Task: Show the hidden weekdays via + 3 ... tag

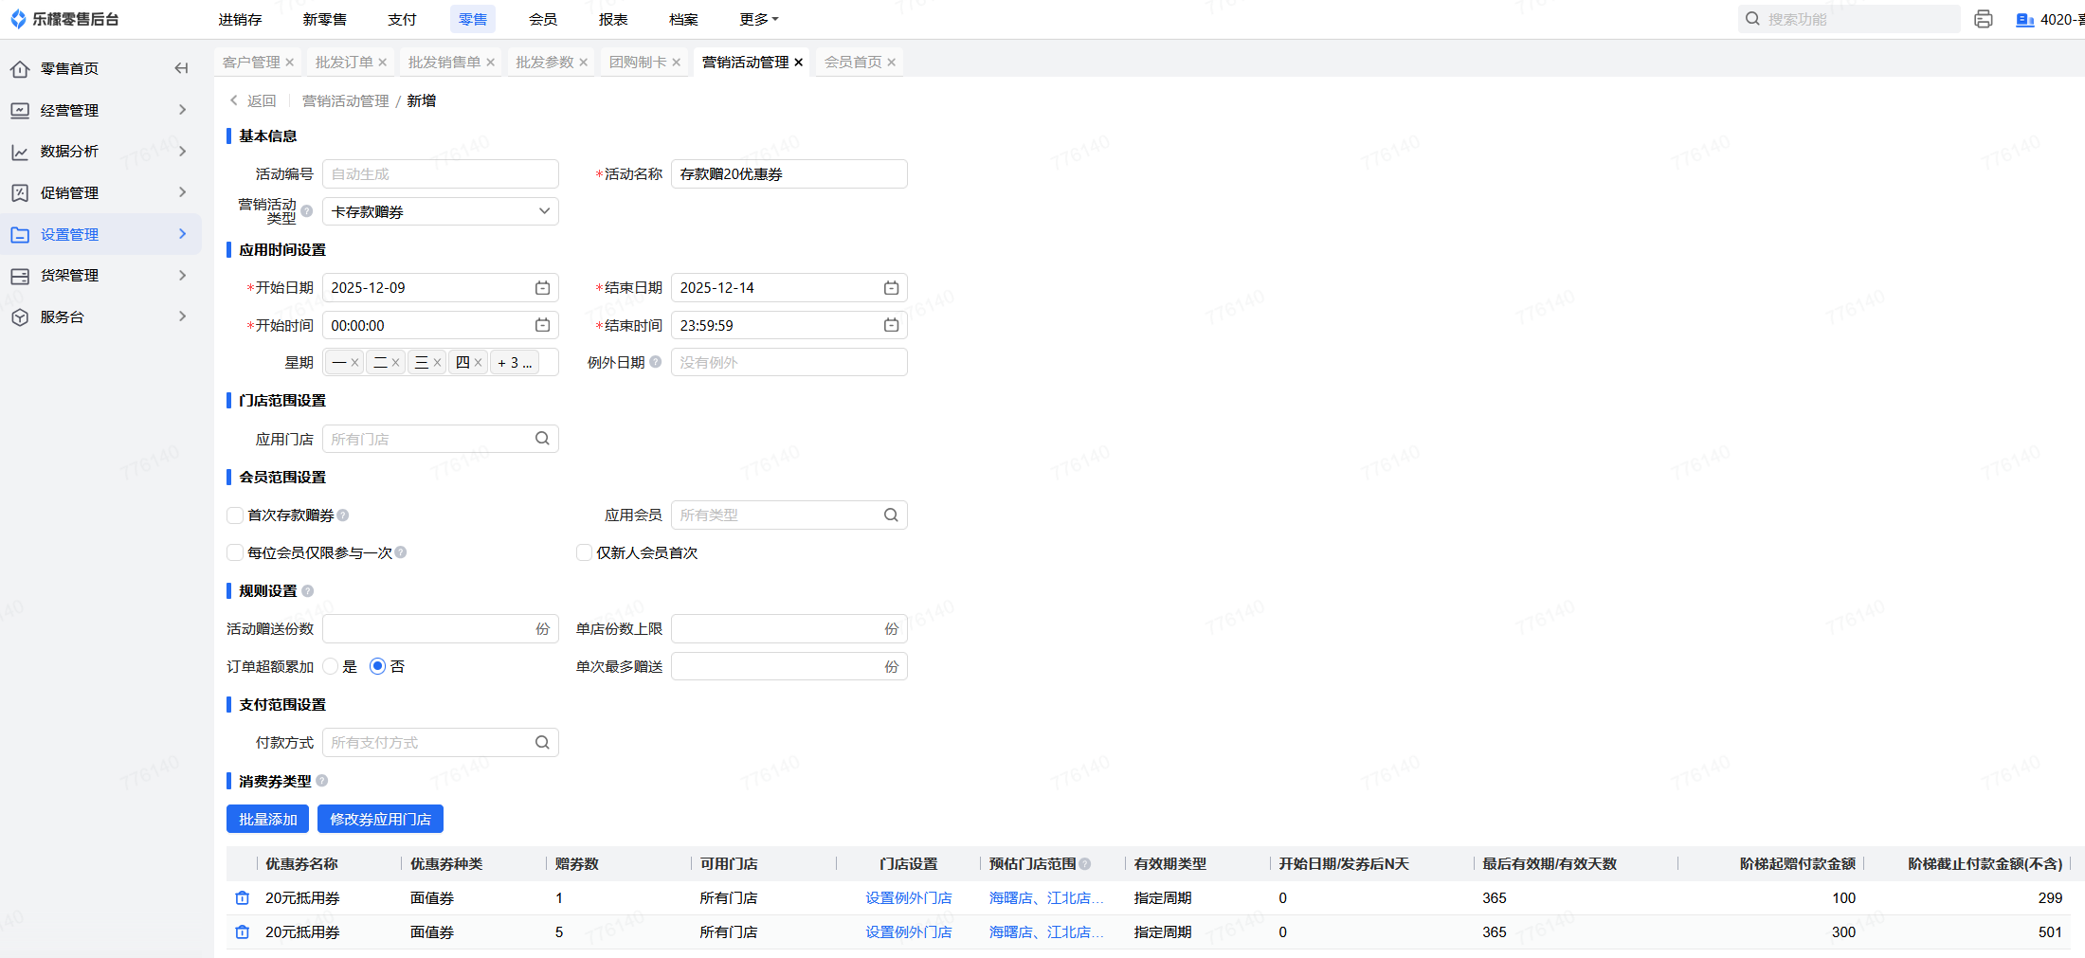Action: tap(515, 363)
